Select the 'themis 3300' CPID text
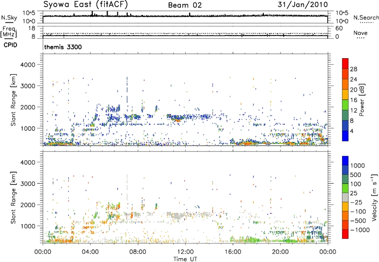Image resolution: width=379 pixels, height=262 pixels. tap(63, 47)
